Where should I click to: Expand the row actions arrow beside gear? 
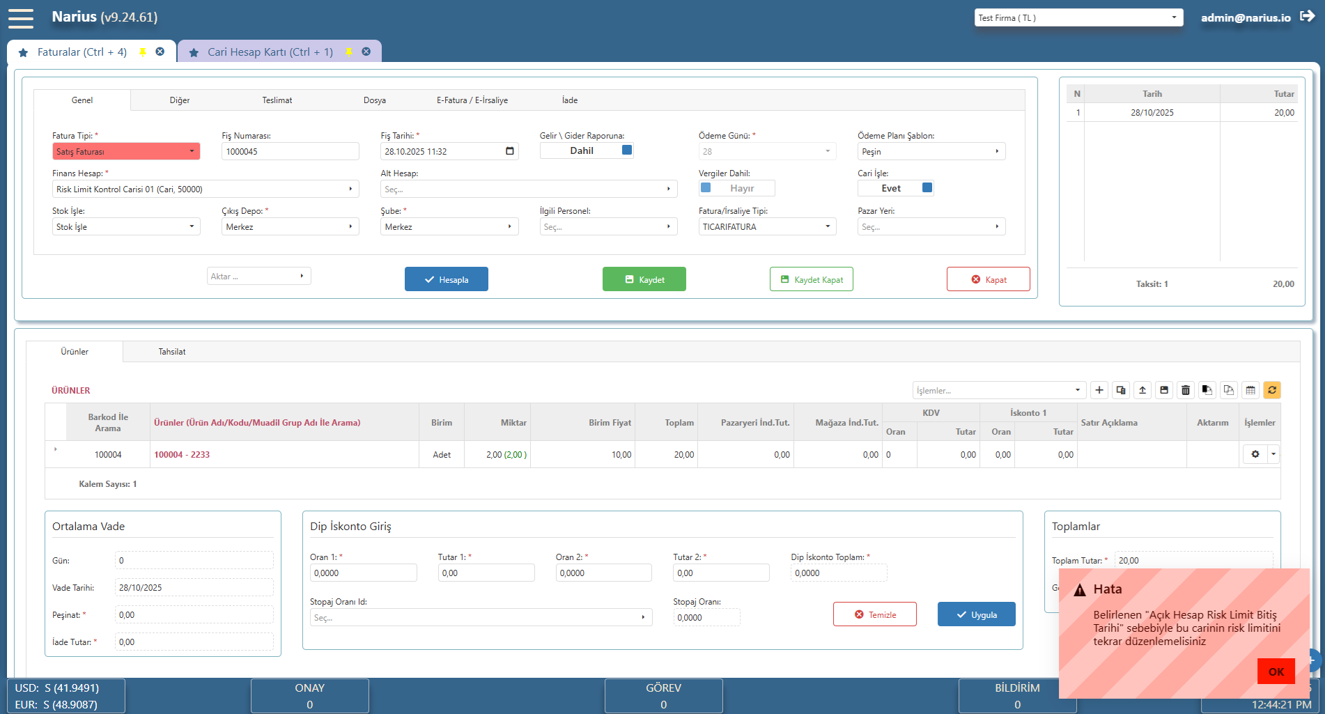pos(1273,454)
